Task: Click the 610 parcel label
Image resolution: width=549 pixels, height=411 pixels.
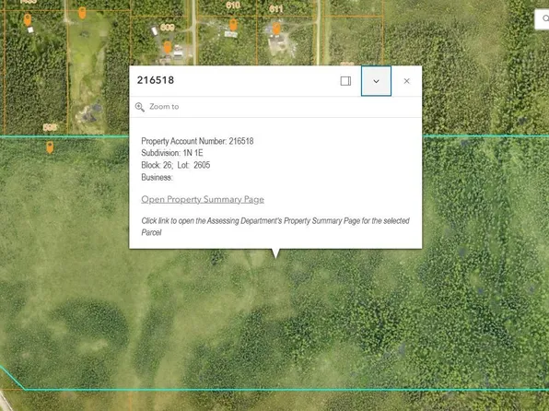Action: (x=233, y=6)
